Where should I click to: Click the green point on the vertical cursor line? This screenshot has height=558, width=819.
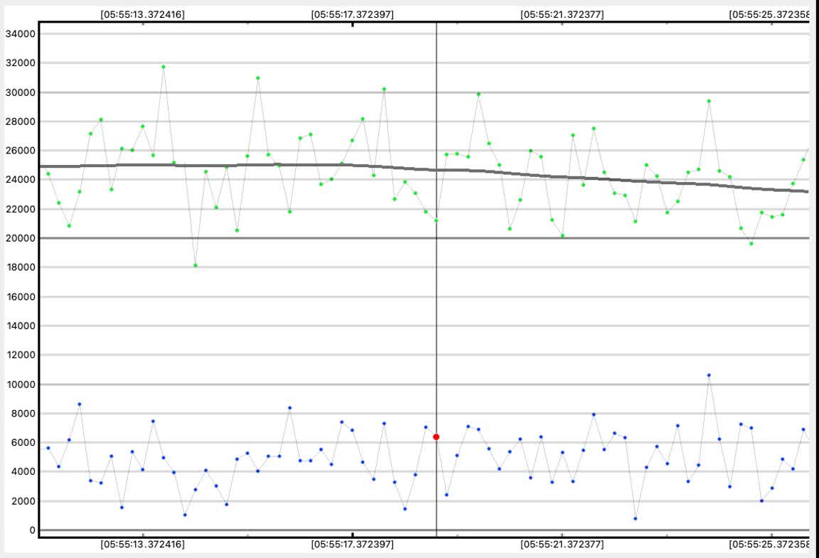[436, 220]
